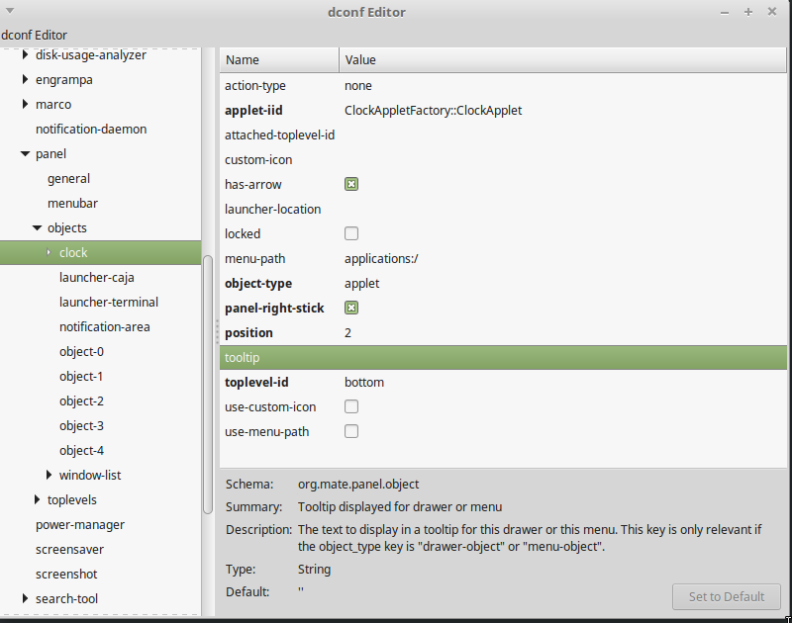
Task: Collapse the objects tree node
Action: point(36,227)
